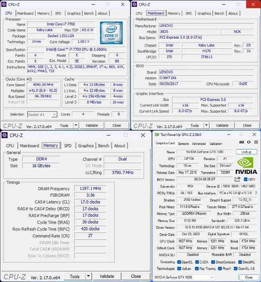The image size is (261, 282).
Task: Click Validate in the Memory window
Action: (x=107, y=276)
